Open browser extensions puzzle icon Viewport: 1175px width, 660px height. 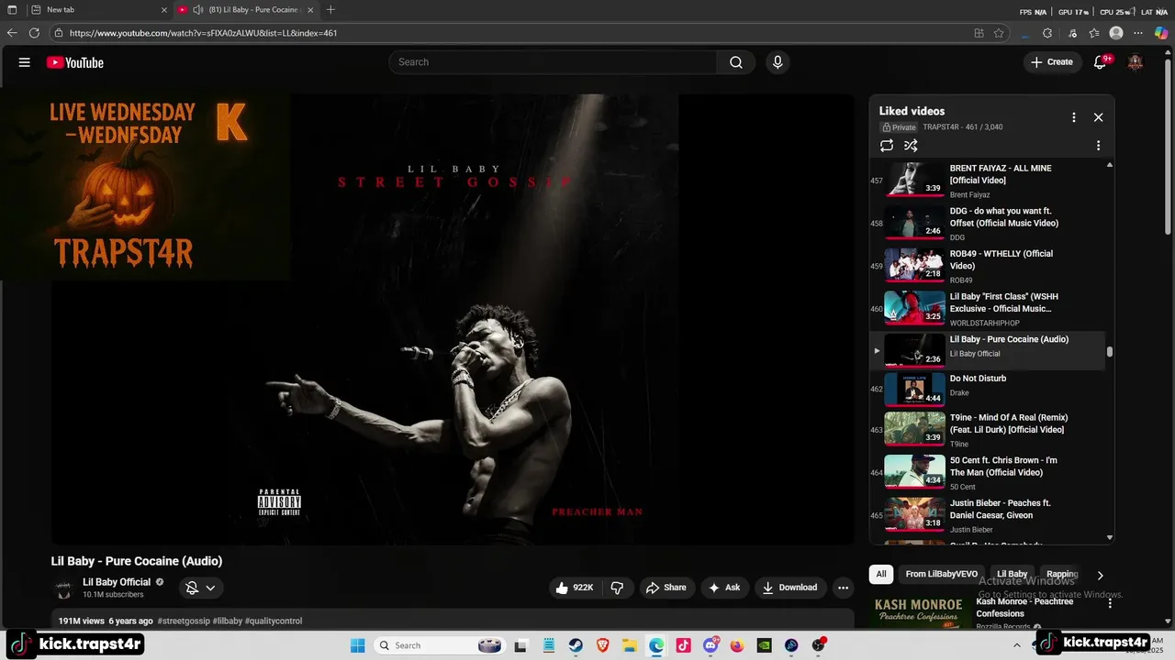1047,33
